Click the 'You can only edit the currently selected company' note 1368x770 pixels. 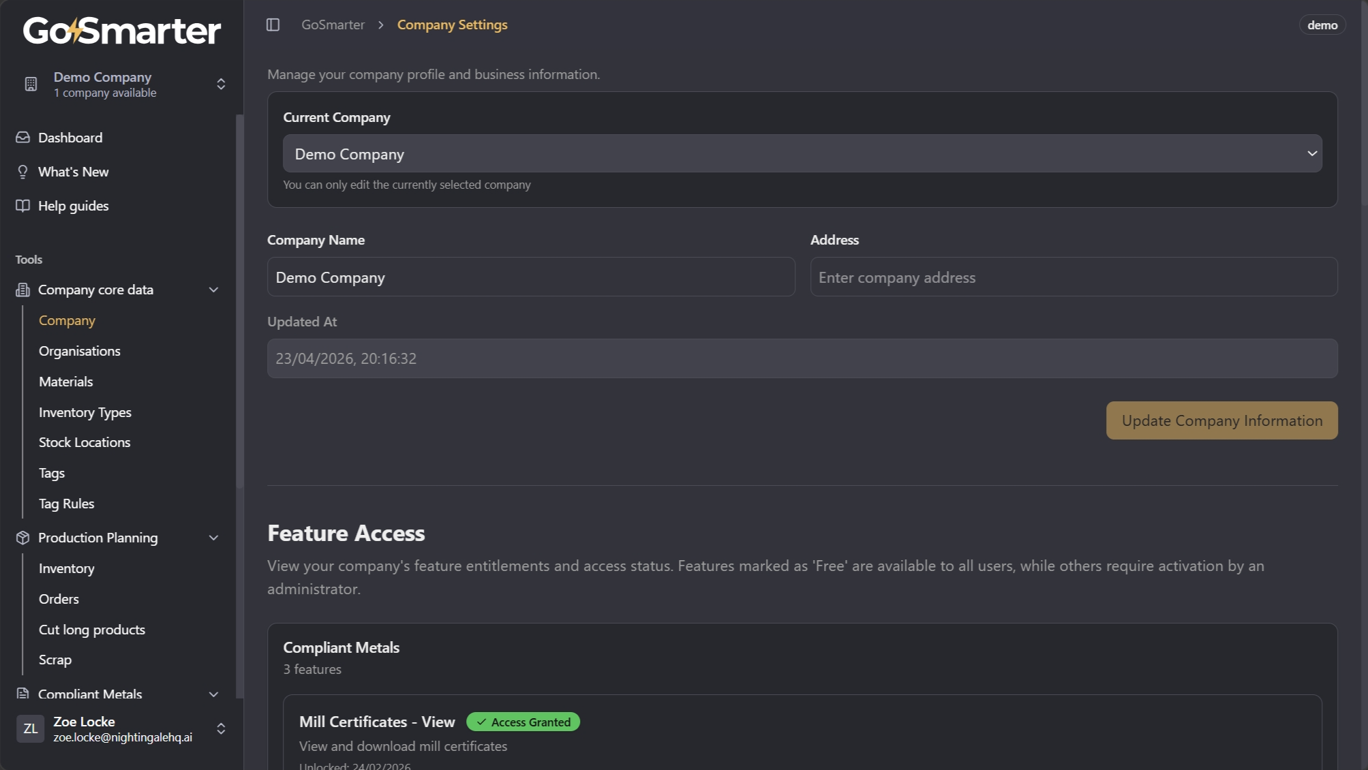[x=407, y=185]
